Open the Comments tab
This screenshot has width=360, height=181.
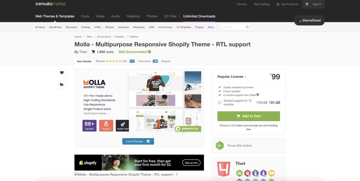(x=144, y=61)
